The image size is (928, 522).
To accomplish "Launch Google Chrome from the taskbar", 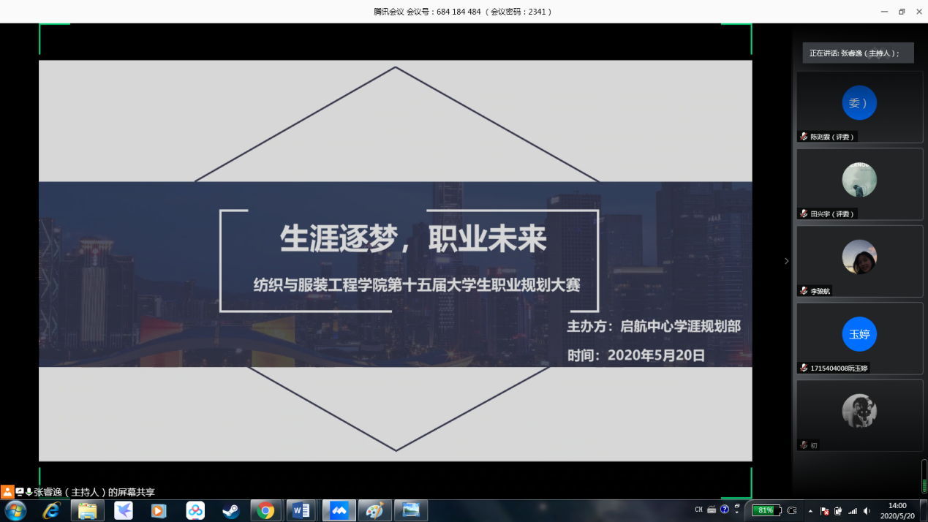I will [x=266, y=510].
